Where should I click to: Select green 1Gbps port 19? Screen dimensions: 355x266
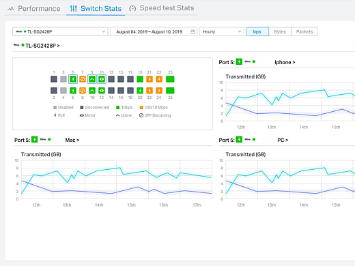point(140,79)
